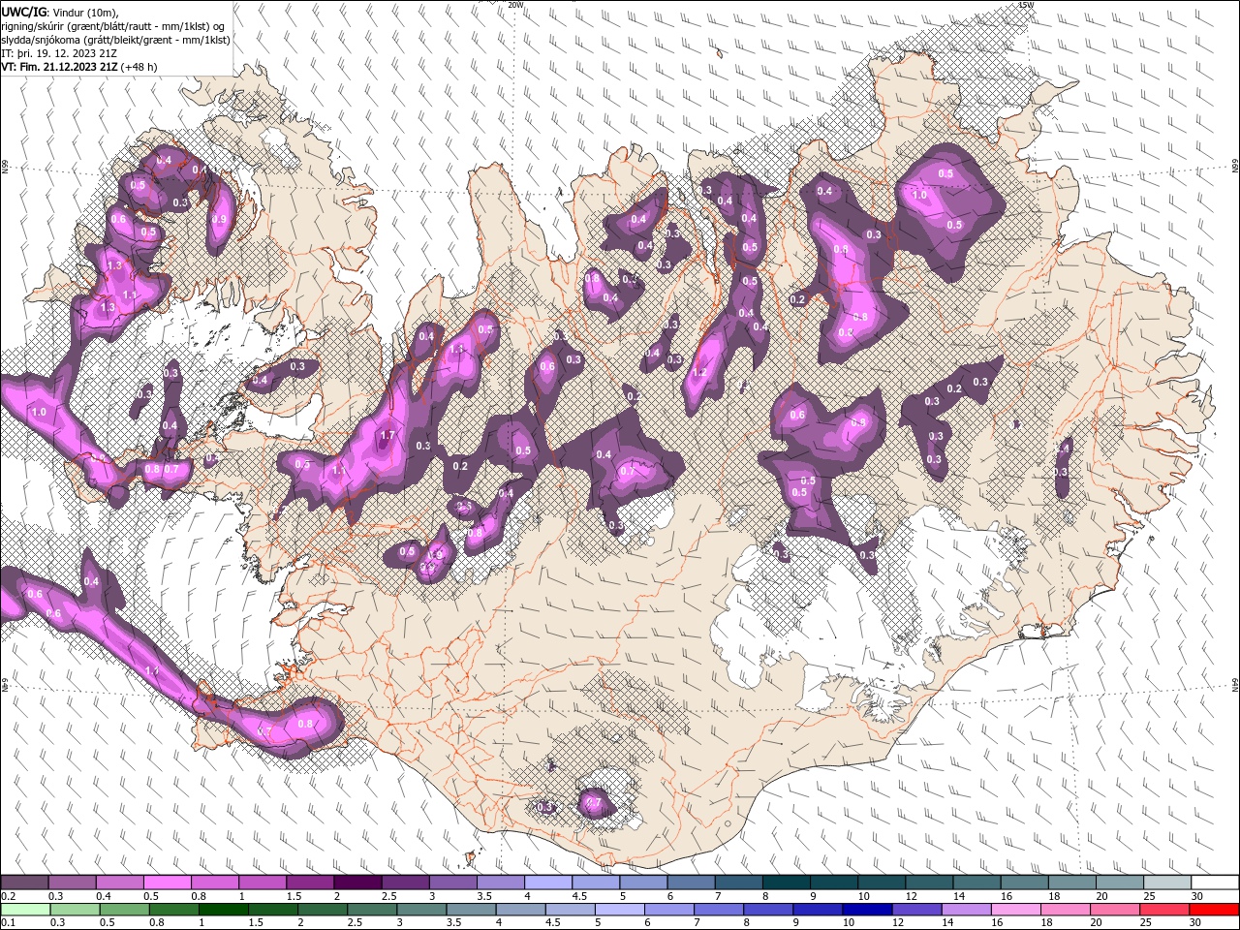Viewport: 1240px width, 930px height.
Task: Click the top legend swatch between 0.2 and 0.3
Action: 24,883
